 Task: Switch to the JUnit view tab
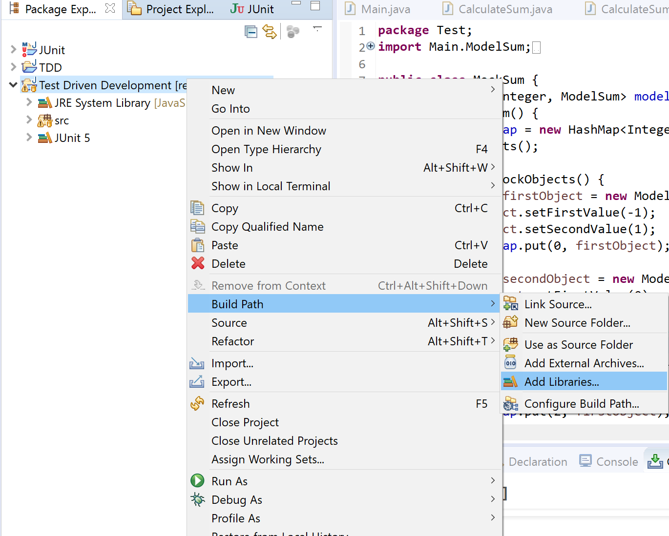[x=252, y=9]
